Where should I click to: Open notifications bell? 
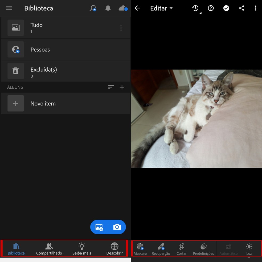[108, 8]
